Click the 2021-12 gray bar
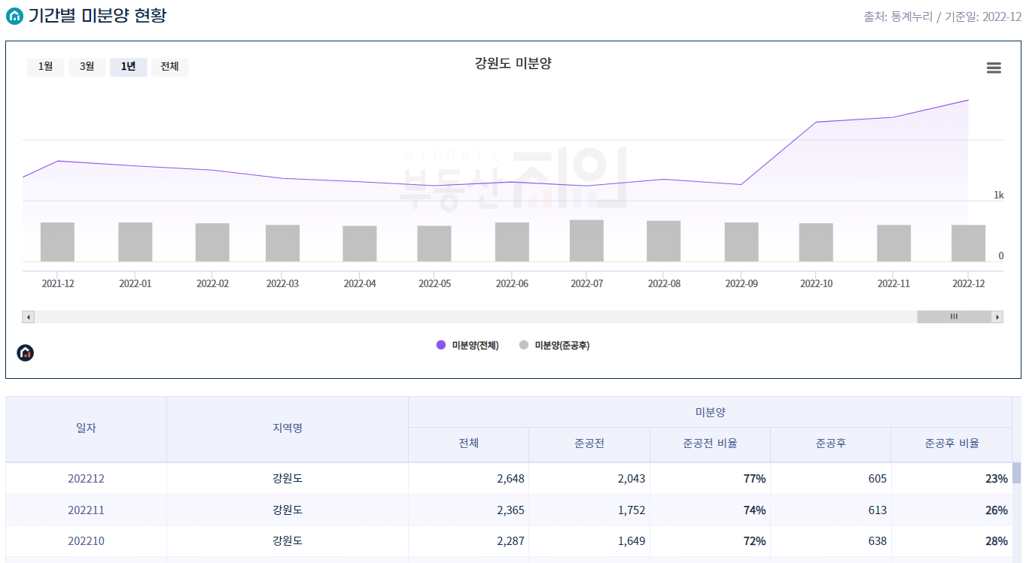1026x563 pixels. pyautogui.click(x=57, y=242)
